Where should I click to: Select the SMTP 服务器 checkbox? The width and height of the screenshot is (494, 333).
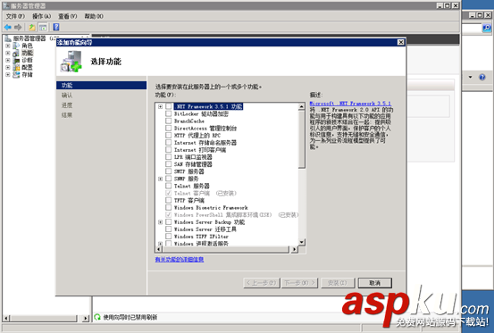tap(169, 171)
